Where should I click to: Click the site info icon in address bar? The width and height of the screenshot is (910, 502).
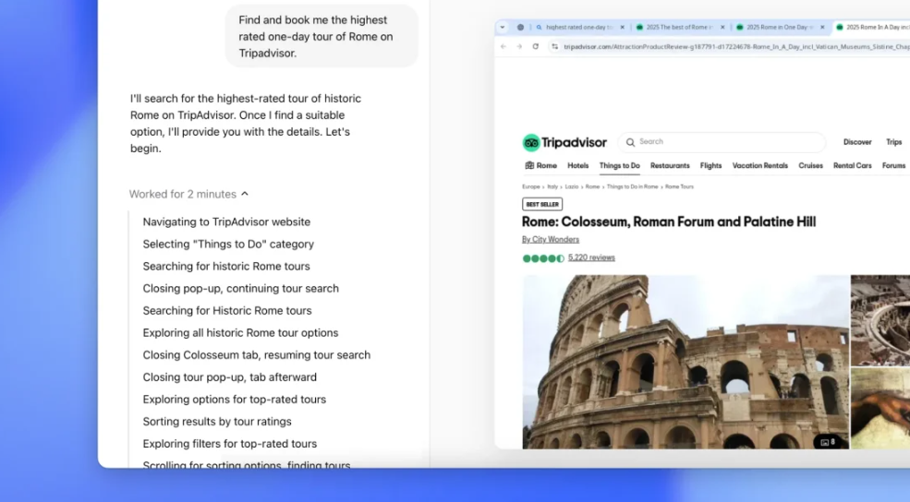pos(555,46)
